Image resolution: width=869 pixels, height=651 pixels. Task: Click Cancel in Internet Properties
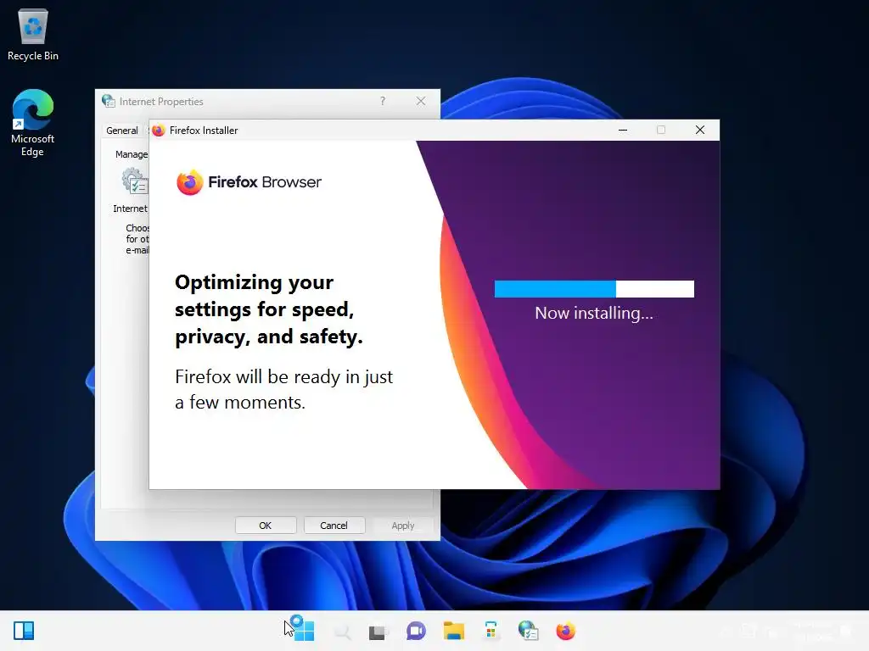click(x=334, y=526)
